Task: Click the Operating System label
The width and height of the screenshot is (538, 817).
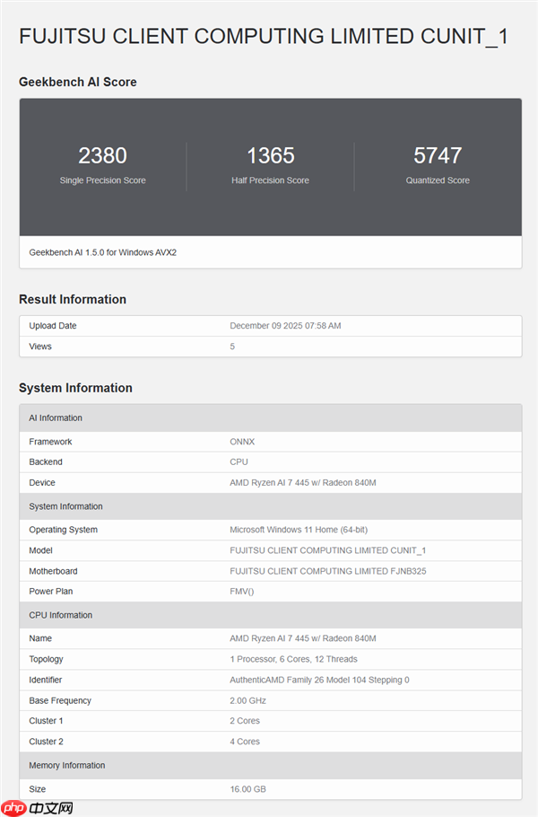Action: point(63,530)
